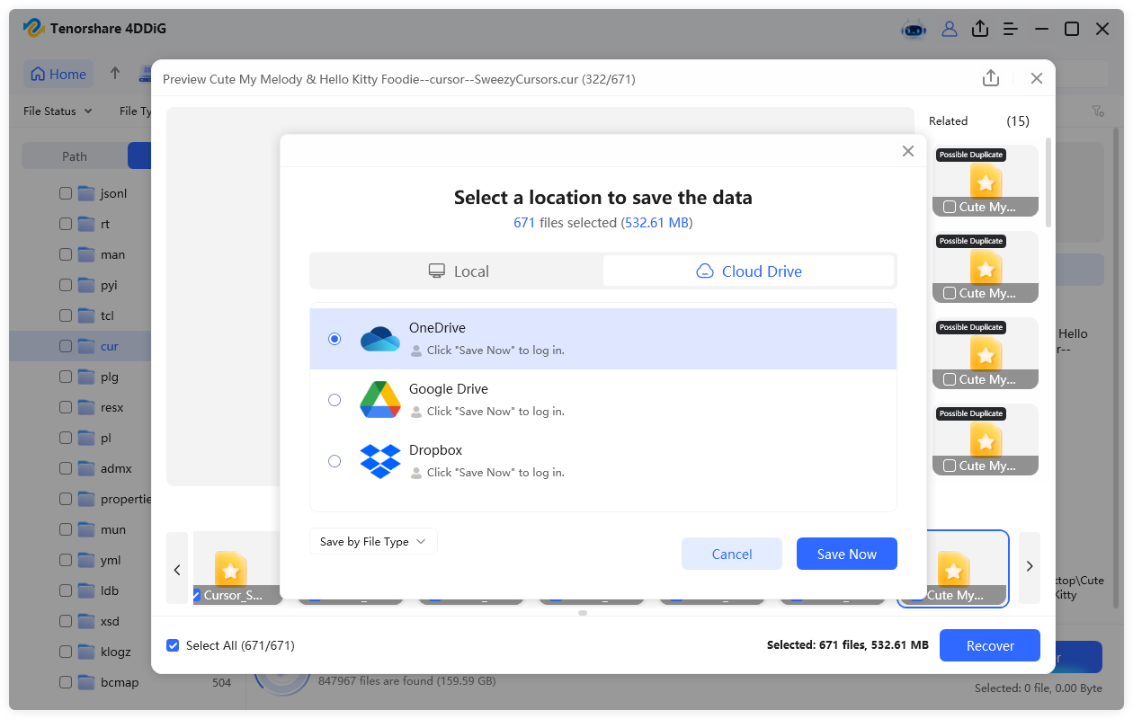Go to the Home tab

(x=59, y=75)
